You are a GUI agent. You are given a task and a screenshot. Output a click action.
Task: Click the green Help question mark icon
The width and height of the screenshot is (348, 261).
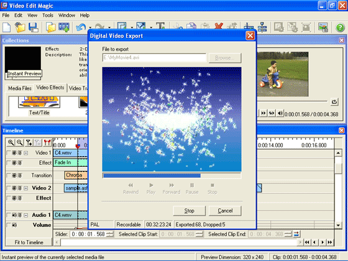pos(340,28)
